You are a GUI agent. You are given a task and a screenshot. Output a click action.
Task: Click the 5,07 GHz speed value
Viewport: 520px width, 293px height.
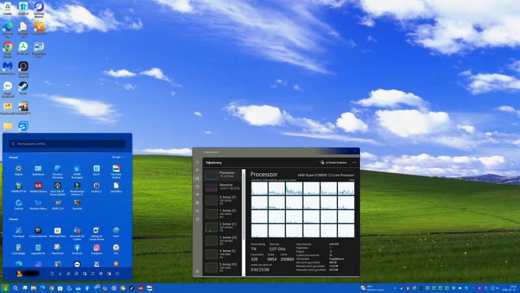[278, 249]
